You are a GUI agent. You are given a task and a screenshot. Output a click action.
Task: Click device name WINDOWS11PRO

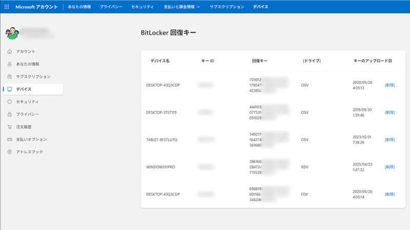pos(160,167)
